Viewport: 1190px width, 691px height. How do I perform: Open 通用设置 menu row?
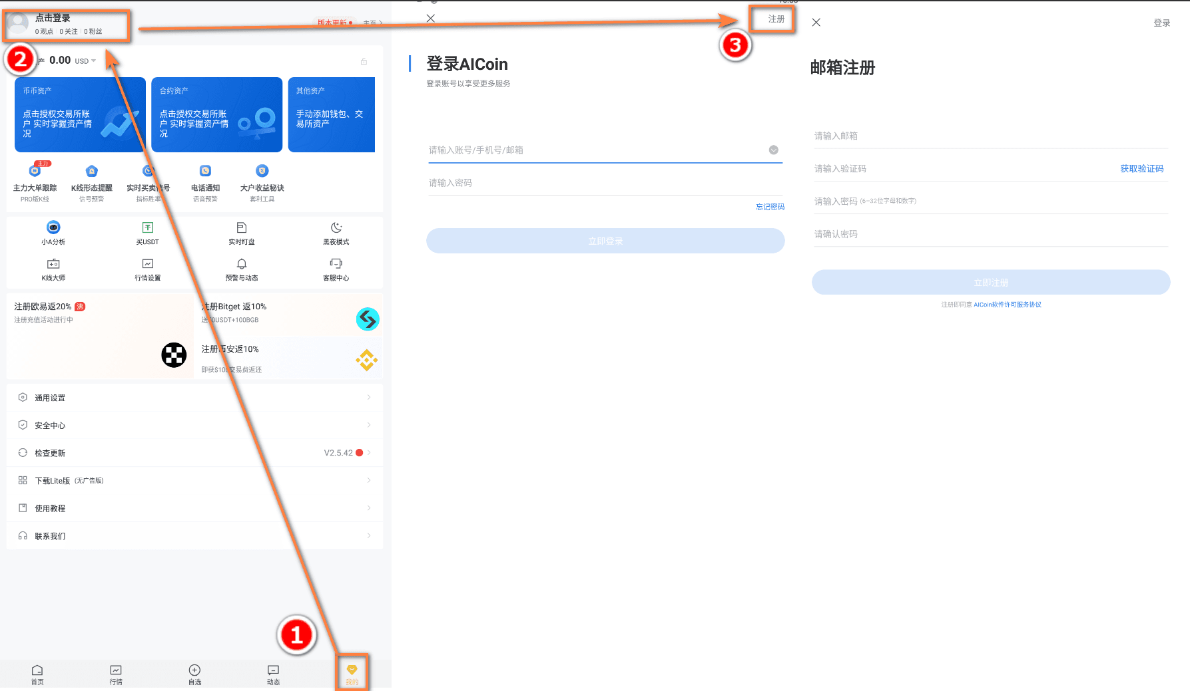194,398
